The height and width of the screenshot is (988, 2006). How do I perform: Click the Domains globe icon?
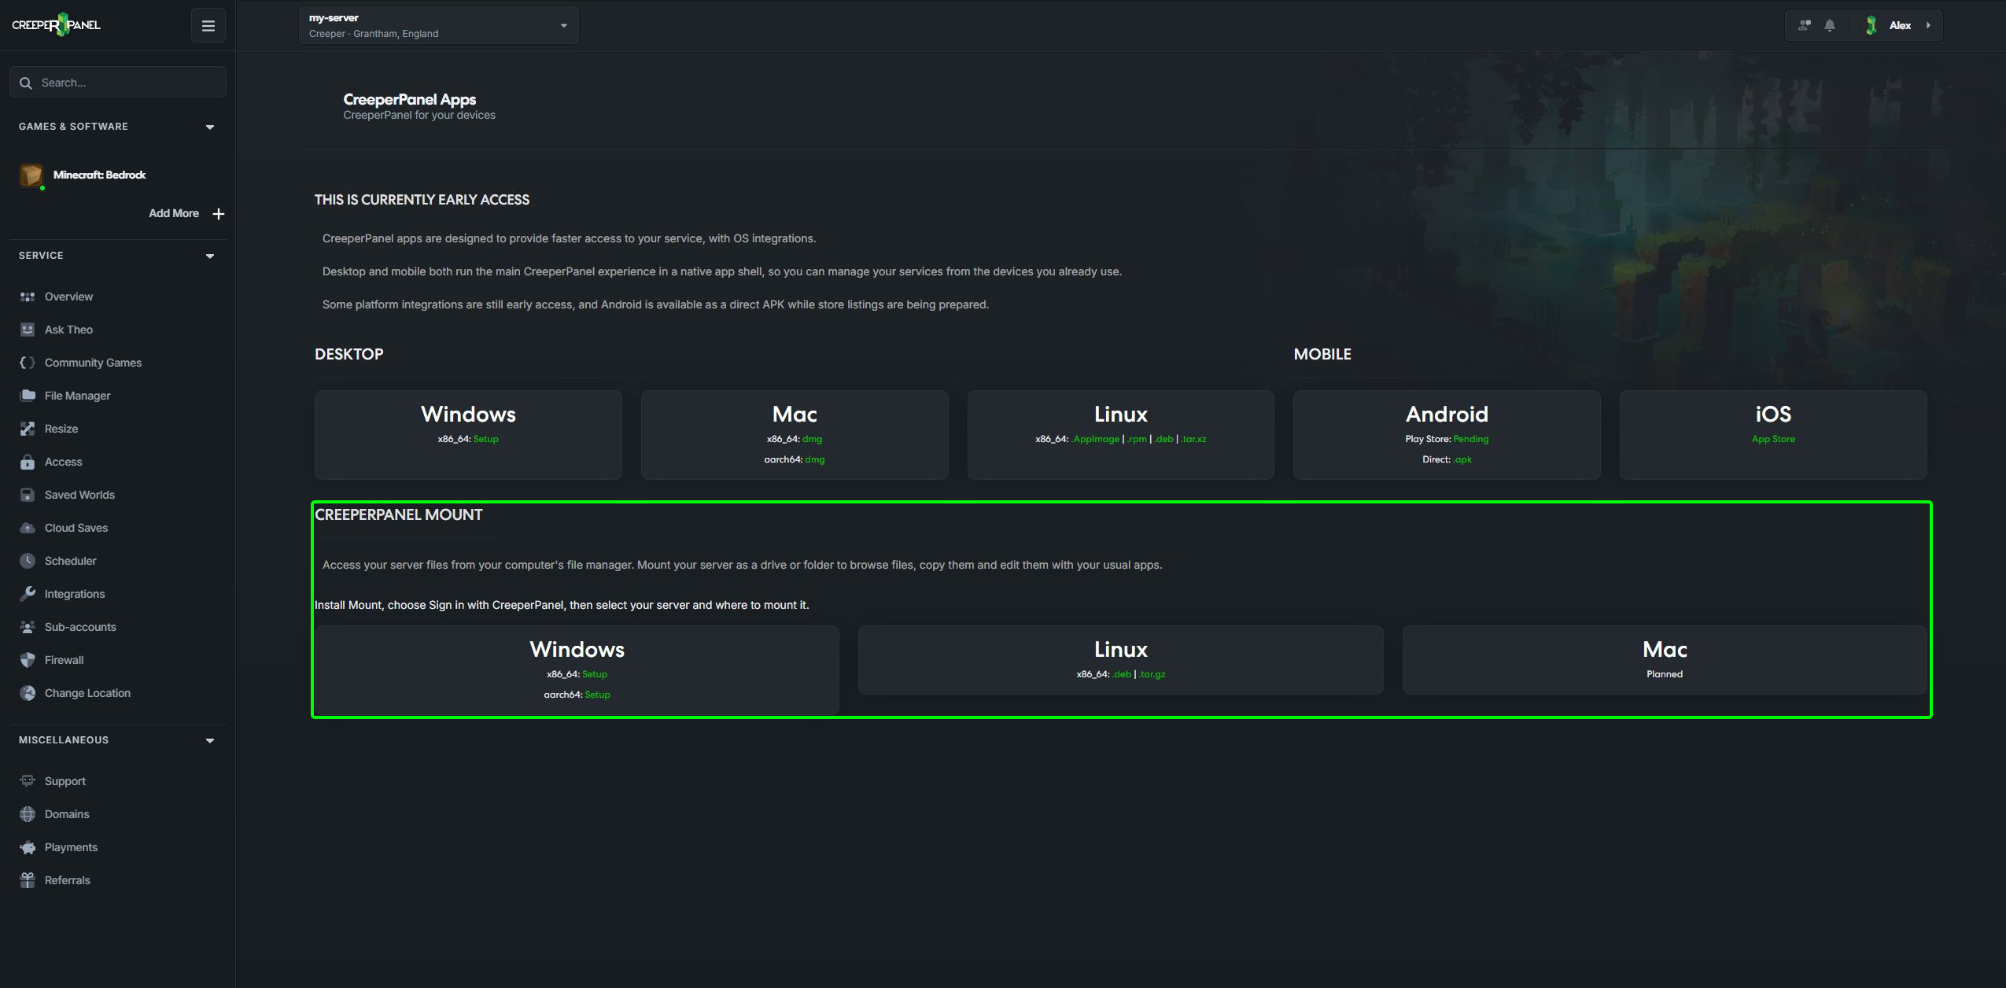28,814
